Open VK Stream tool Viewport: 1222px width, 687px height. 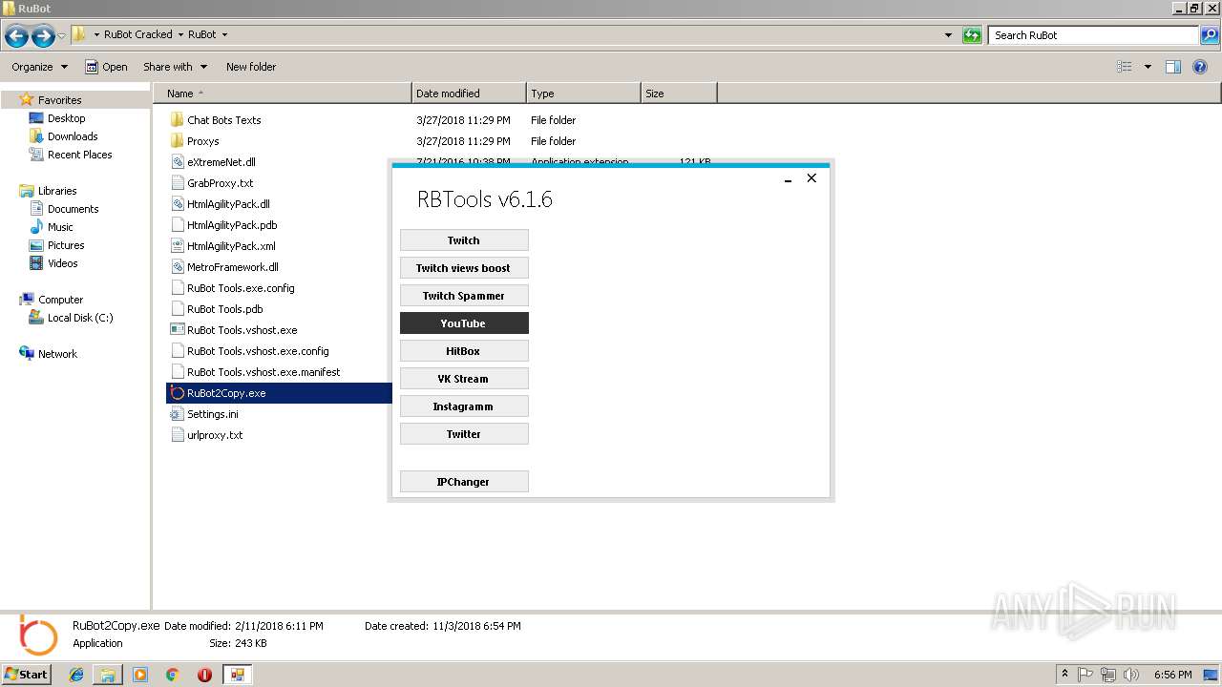(x=464, y=379)
